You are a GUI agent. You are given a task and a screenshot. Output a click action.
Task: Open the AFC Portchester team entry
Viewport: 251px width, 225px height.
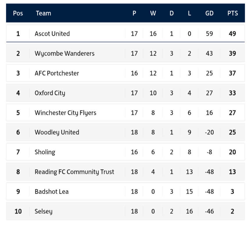coord(57,73)
